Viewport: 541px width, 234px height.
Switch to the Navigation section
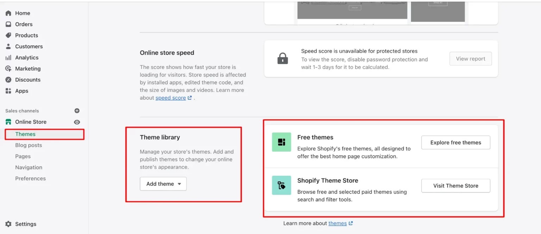(x=29, y=167)
